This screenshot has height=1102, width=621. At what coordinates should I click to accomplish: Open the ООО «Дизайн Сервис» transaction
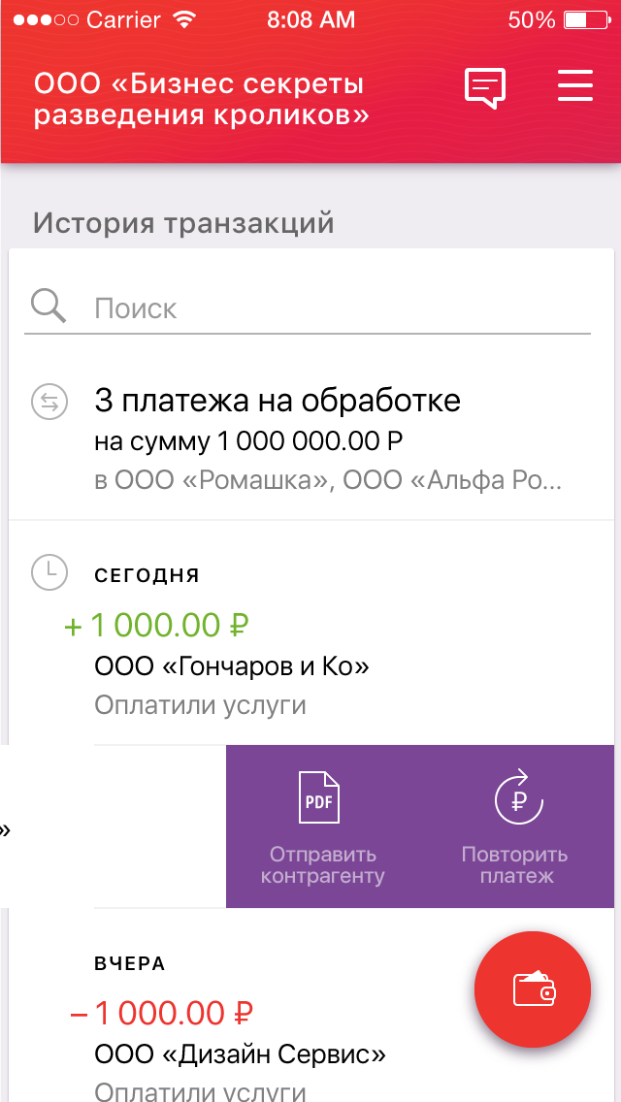240,1053
